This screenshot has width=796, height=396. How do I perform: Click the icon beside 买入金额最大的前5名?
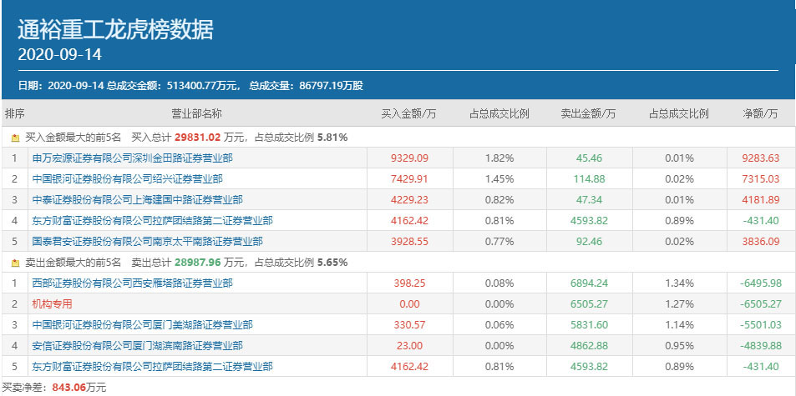[x=15, y=138]
